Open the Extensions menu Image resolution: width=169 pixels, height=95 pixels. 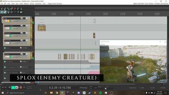point(38,4)
